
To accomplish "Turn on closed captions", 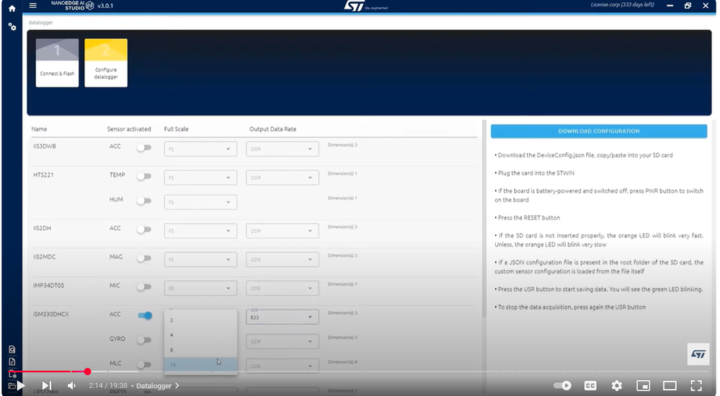I will point(590,385).
